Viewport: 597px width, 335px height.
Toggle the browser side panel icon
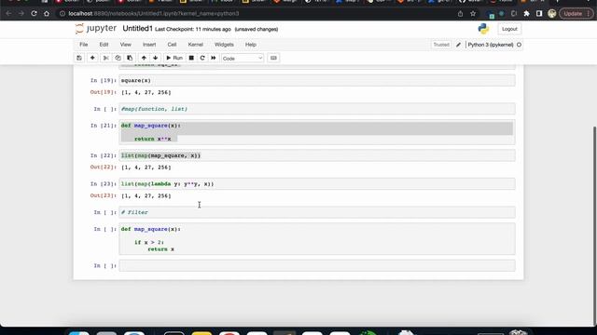[539, 14]
